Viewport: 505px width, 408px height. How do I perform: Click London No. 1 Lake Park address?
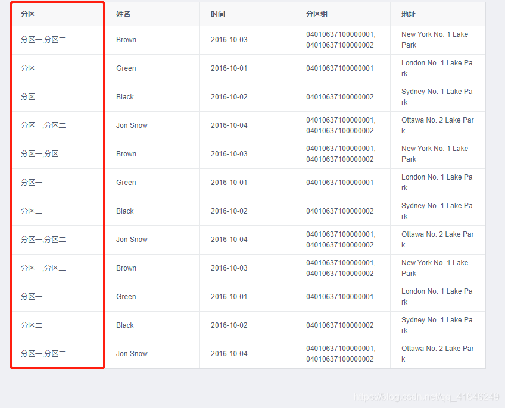point(436,68)
